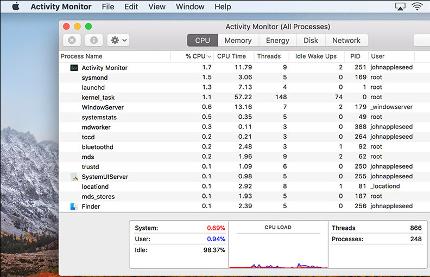Click the 148 threads cell
This screenshot has height=277, width=430.
coord(281,97)
